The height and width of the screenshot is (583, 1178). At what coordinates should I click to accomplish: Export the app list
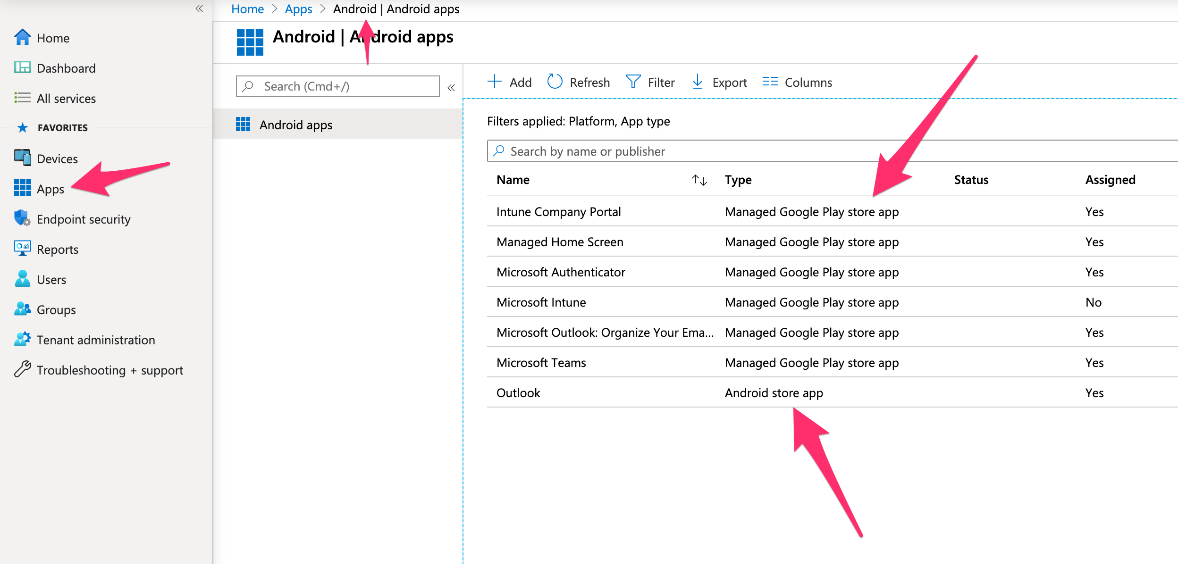click(x=719, y=82)
